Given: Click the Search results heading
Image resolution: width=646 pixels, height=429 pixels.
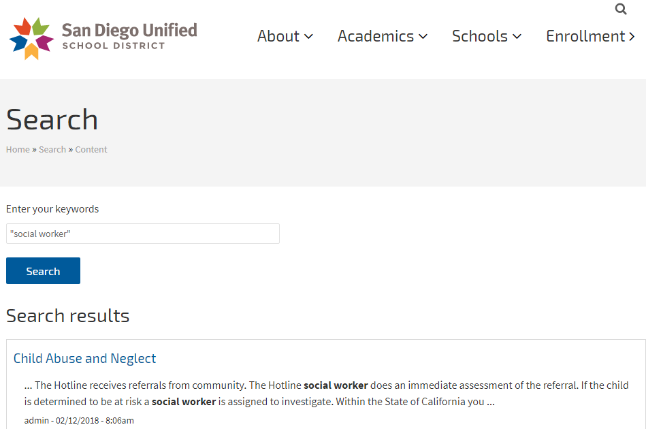Looking at the screenshot, I should 68,316.
